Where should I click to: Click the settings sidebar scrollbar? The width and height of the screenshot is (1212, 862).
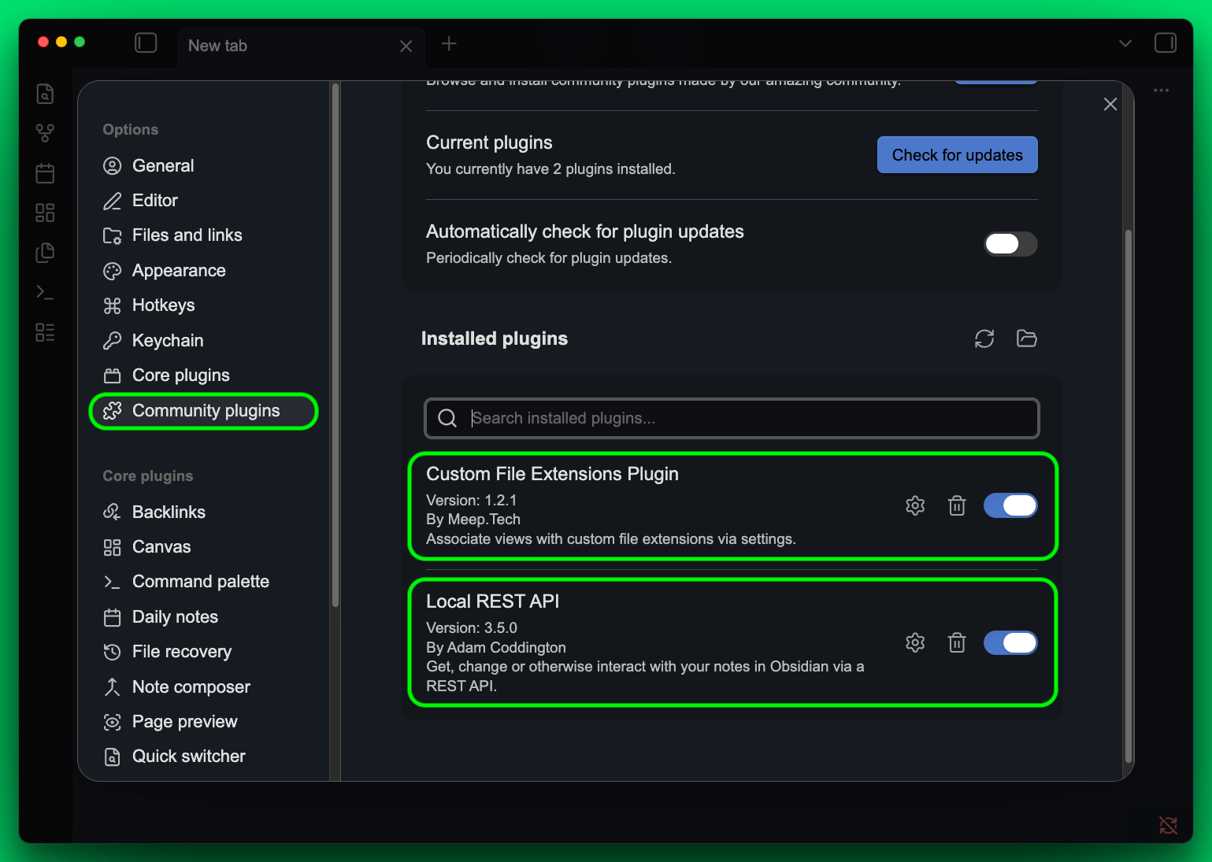tap(335, 345)
